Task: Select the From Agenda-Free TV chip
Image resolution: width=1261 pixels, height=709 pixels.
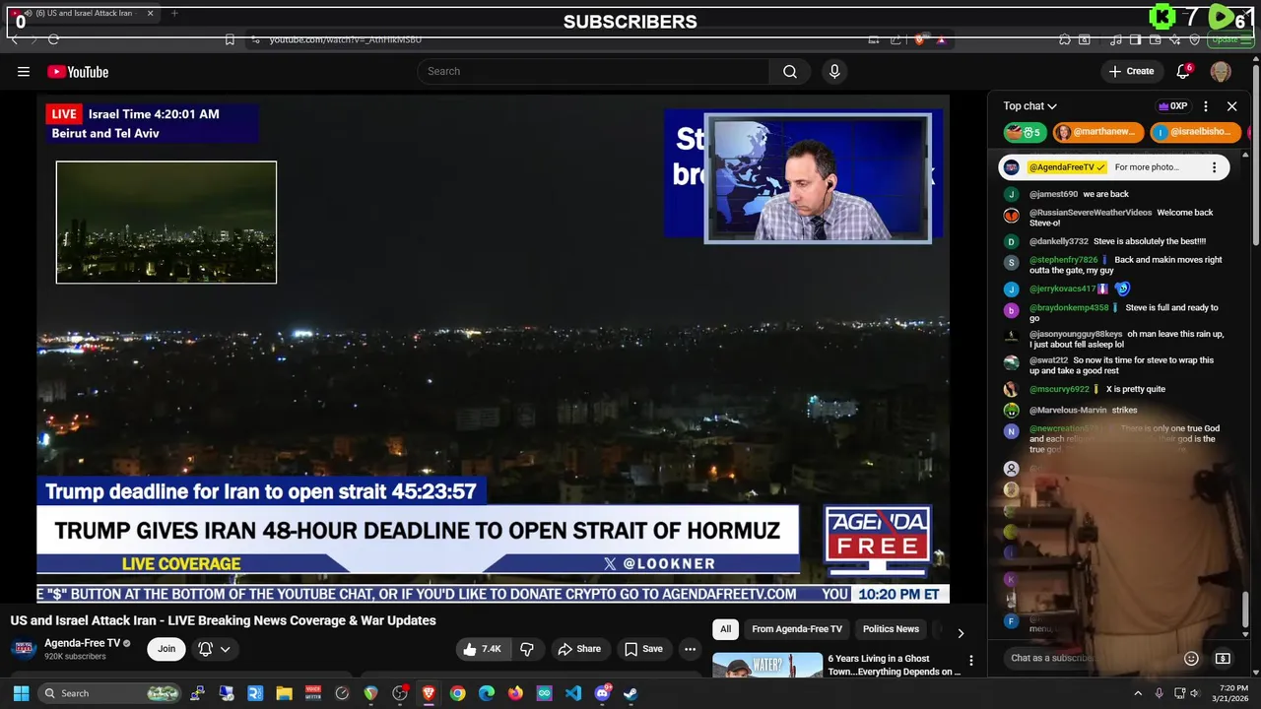Action: point(797,629)
